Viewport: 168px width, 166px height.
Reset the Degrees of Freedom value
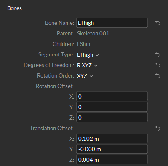pos(157,65)
